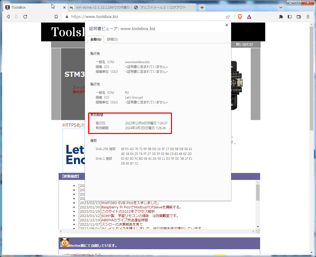Click the ToolsBox tab favicon

(8, 8)
